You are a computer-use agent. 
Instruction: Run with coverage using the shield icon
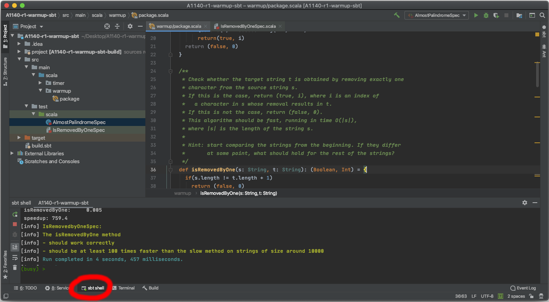(x=496, y=15)
